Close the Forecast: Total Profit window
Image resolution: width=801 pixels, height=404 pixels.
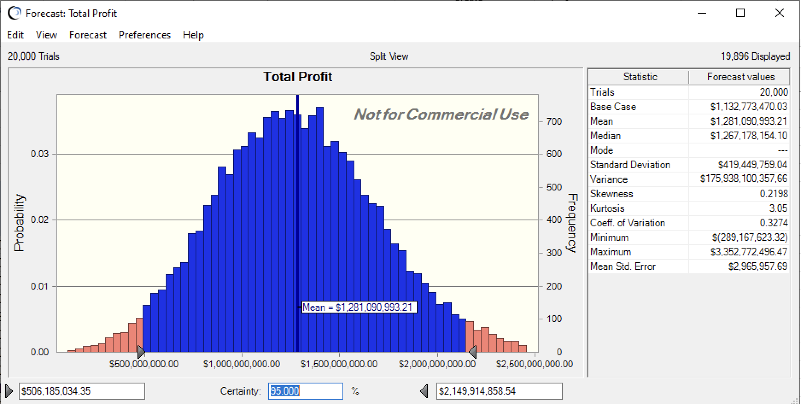click(779, 13)
